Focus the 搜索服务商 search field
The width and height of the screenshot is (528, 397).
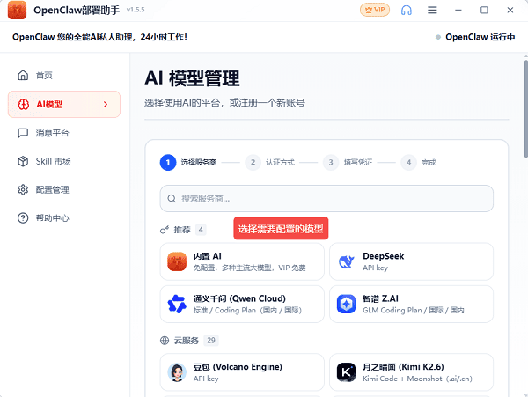[x=326, y=198]
